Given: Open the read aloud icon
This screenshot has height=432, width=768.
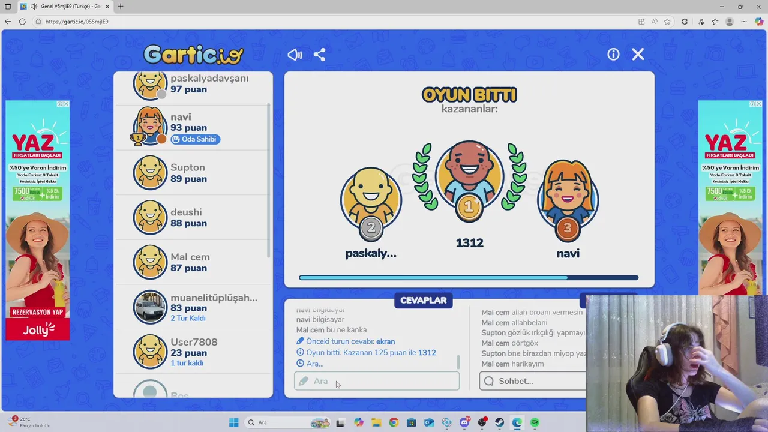Looking at the screenshot, I should (655, 22).
